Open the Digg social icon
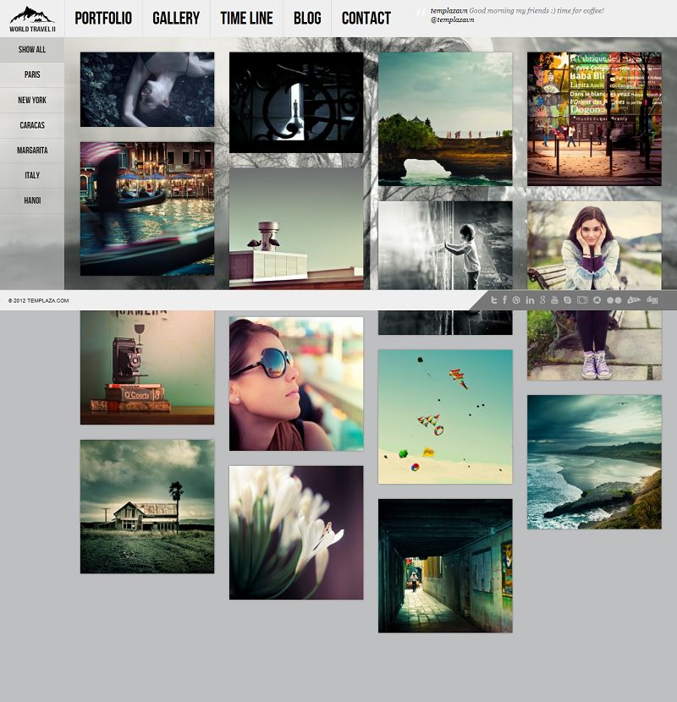The height and width of the screenshot is (702, 677). pyautogui.click(x=652, y=300)
